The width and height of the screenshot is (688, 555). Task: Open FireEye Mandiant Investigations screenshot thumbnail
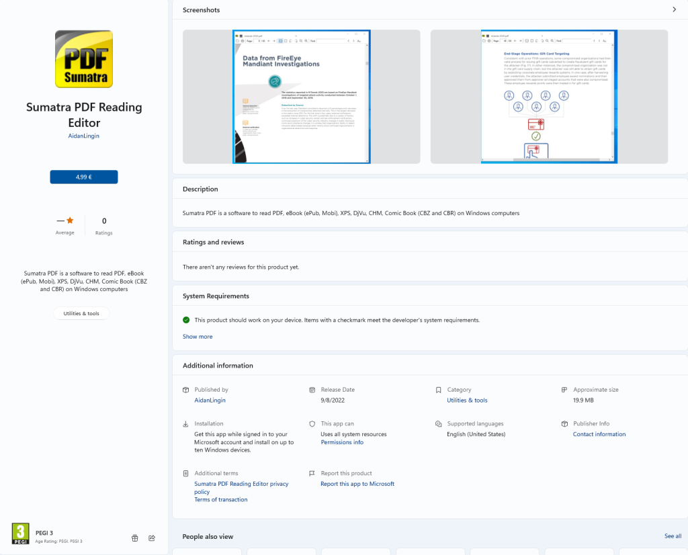click(x=302, y=97)
